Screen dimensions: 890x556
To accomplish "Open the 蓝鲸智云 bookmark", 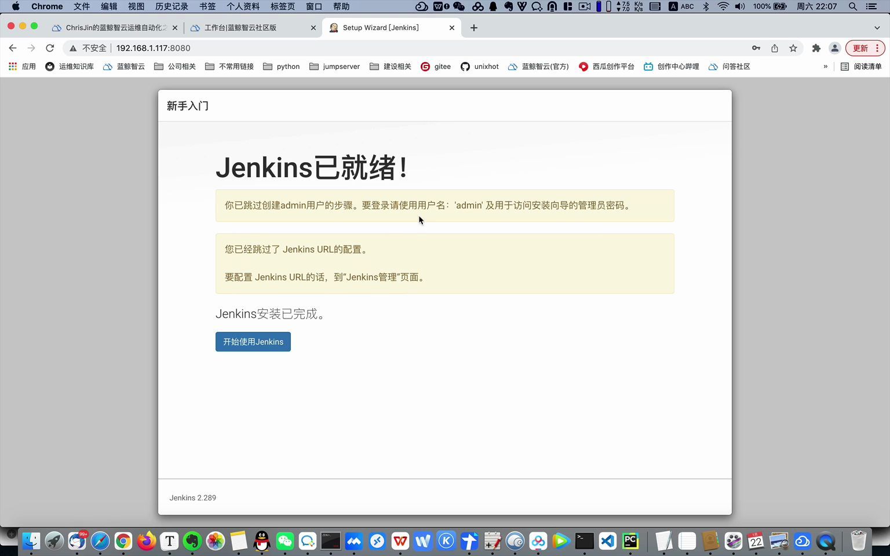I will (124, 67).
